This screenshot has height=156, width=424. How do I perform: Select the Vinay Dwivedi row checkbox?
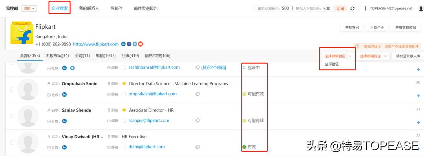coord(12,143)
